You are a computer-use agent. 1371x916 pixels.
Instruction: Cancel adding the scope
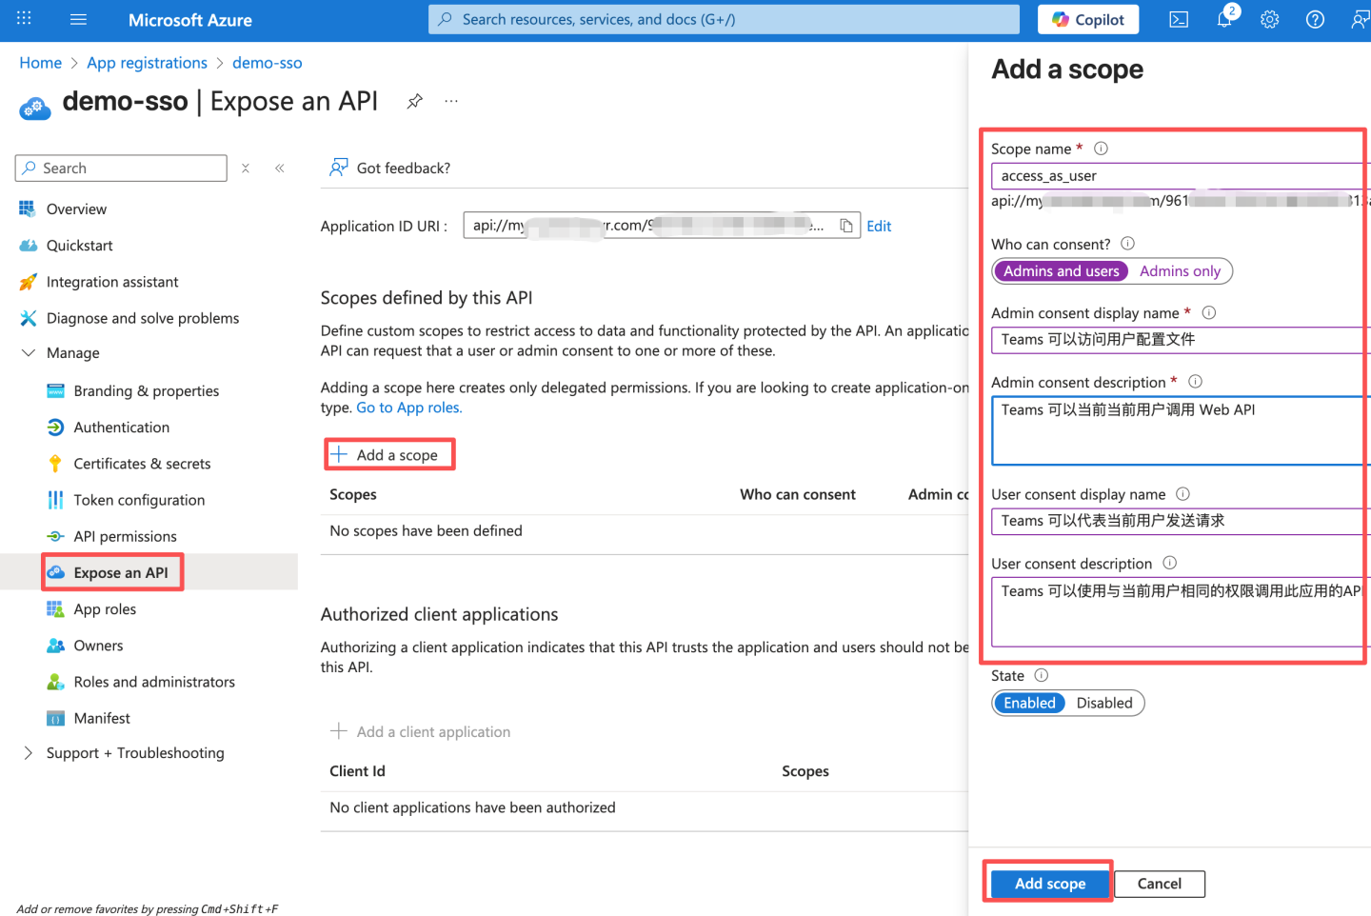(1159, 884)
